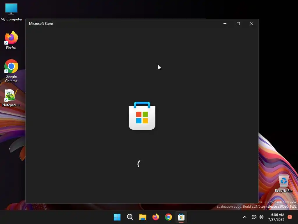Image resolution: width=298 pixels, height=224 pixels.
Task: Click the Microsoft Store title bar text
Action: pos(41,24)
